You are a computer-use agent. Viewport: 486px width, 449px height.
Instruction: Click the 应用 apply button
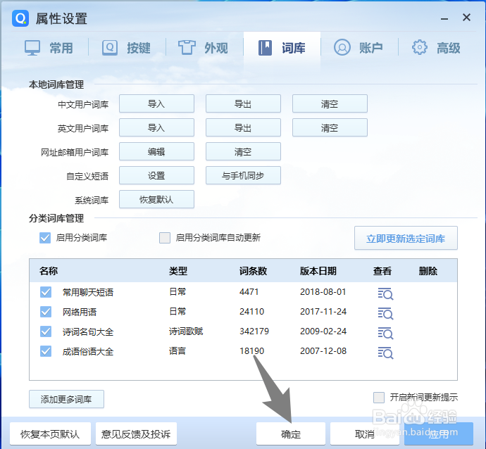(439, 434)
